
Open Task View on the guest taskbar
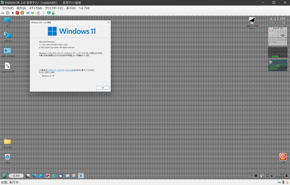pyautogui.click(x=27, y=176)
